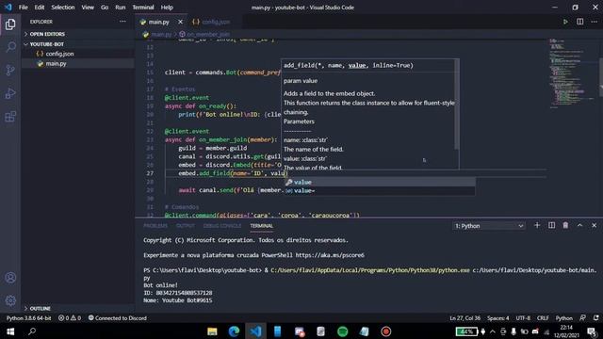The width and height of the screenshot is (603, 339).
Task: Open Windows taskbar search
Action: [32, 331]
